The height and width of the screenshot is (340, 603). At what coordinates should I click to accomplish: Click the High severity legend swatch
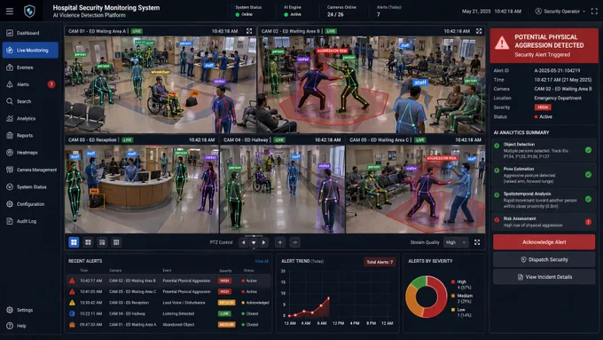tap(452, 282)
